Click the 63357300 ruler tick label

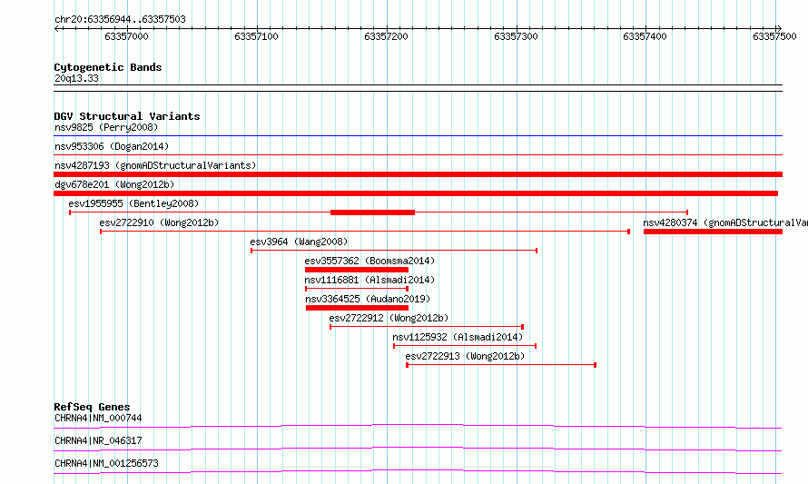tap(516, 36)
